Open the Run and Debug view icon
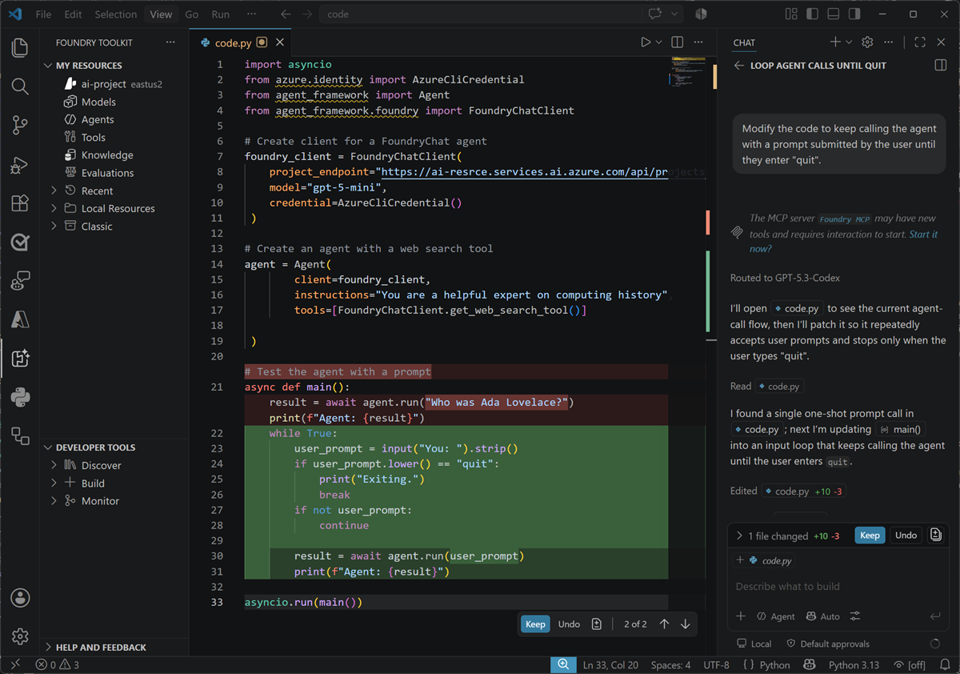 20,164
